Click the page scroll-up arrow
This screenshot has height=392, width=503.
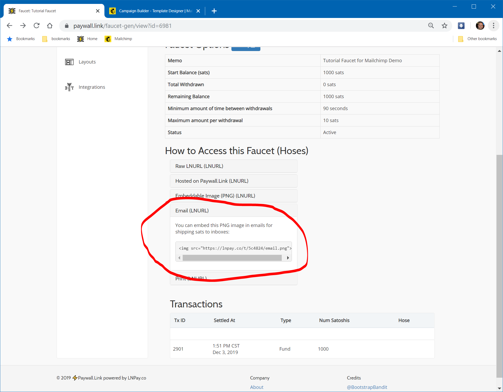point(499,51)
